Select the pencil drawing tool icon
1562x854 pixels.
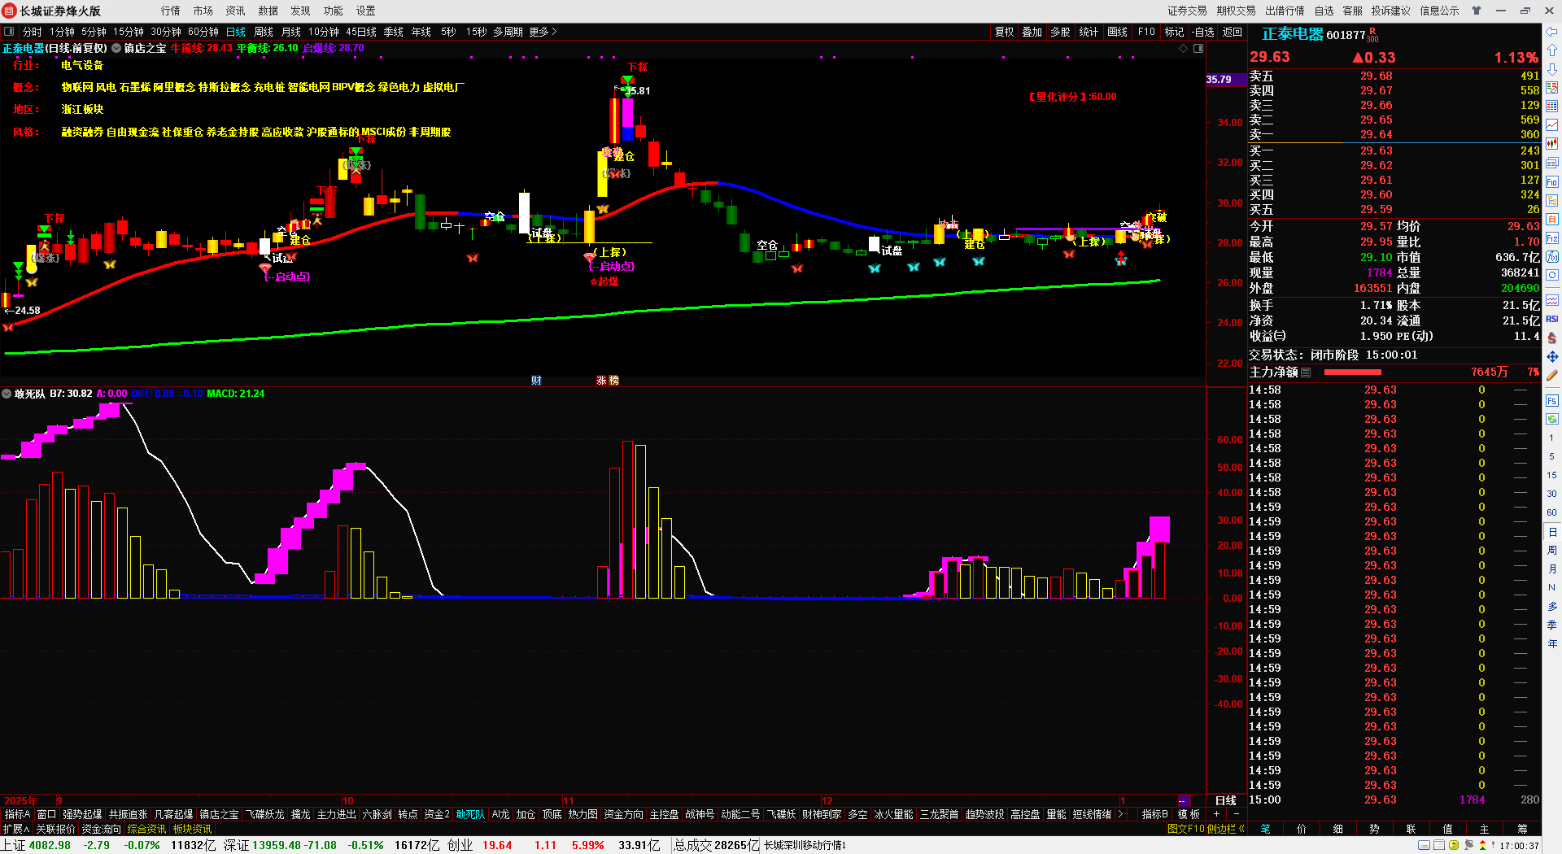[1552, 375]
